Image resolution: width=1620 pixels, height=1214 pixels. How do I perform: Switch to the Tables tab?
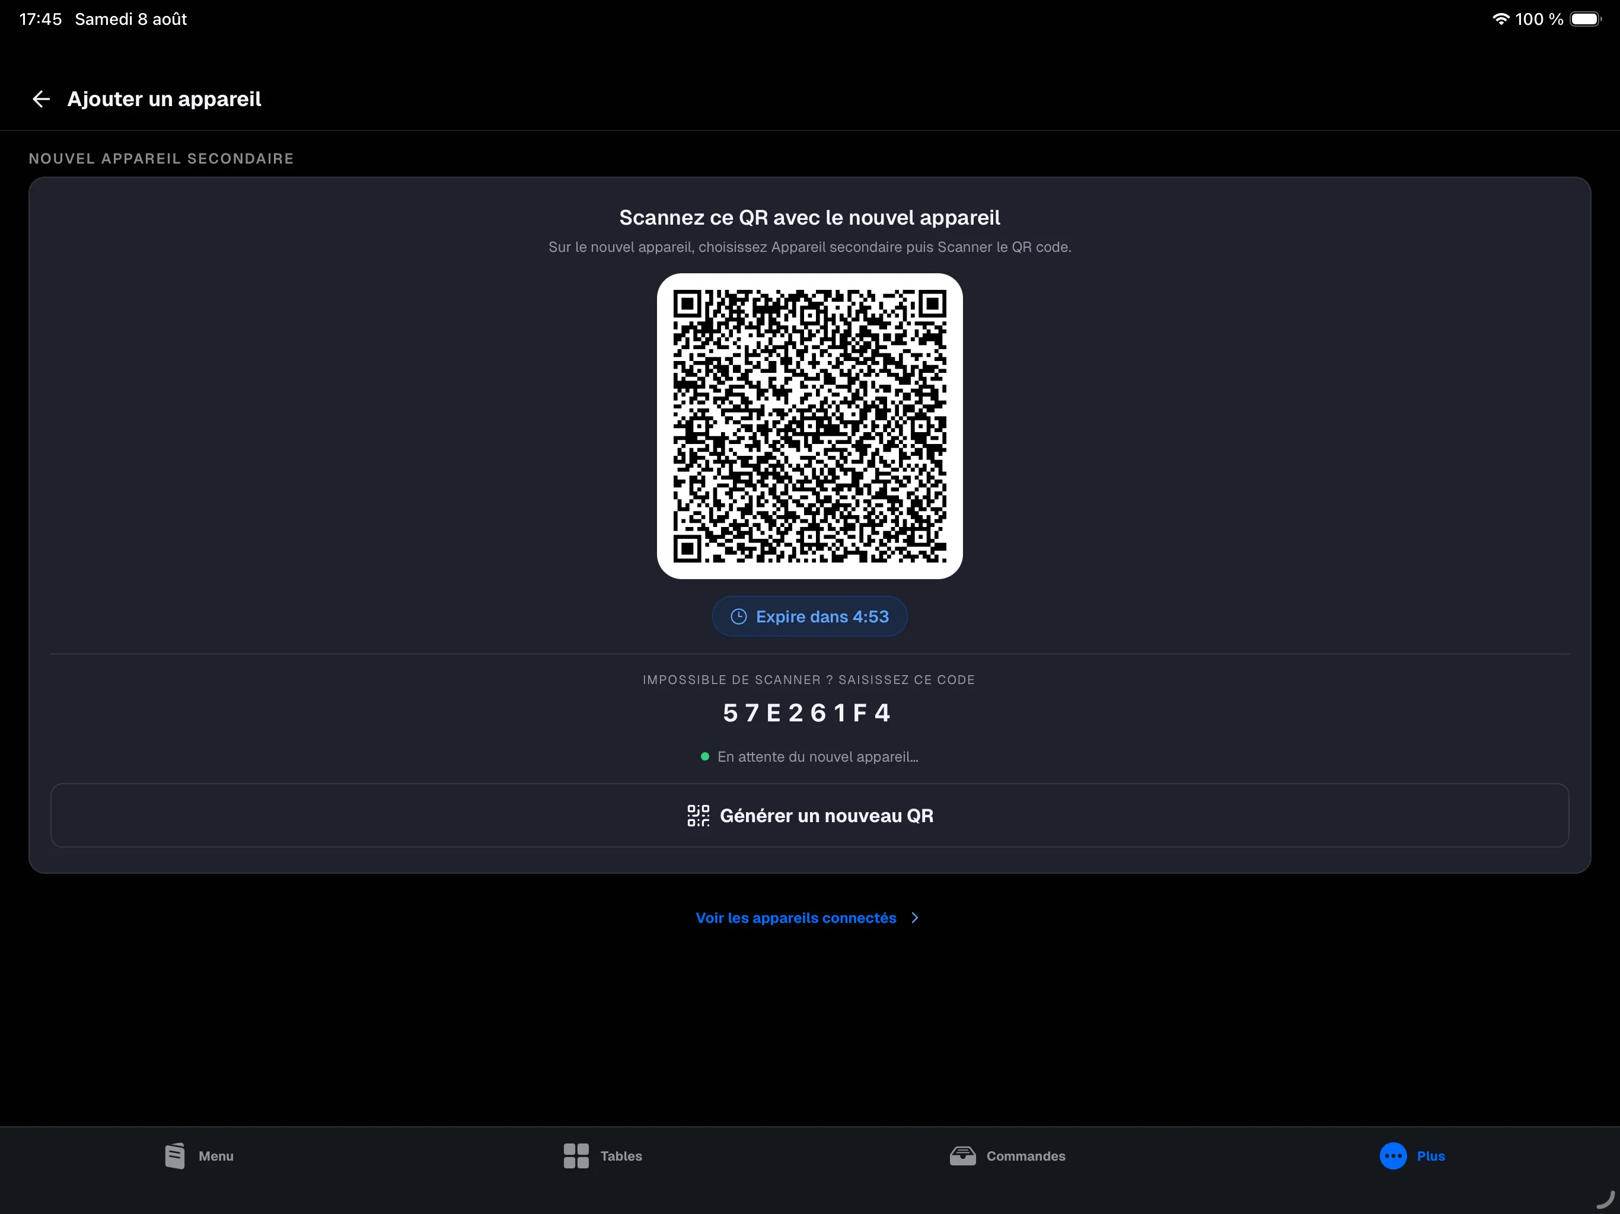point(602,1156)
